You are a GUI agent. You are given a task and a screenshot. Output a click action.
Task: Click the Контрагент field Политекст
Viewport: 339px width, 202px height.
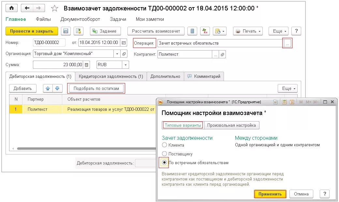pos(184,54)
